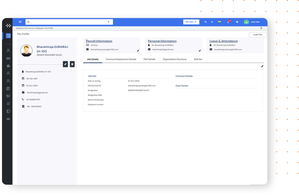Edit profile using pencil icon under photo
This screenshot has width=299, height=196.
65,64
